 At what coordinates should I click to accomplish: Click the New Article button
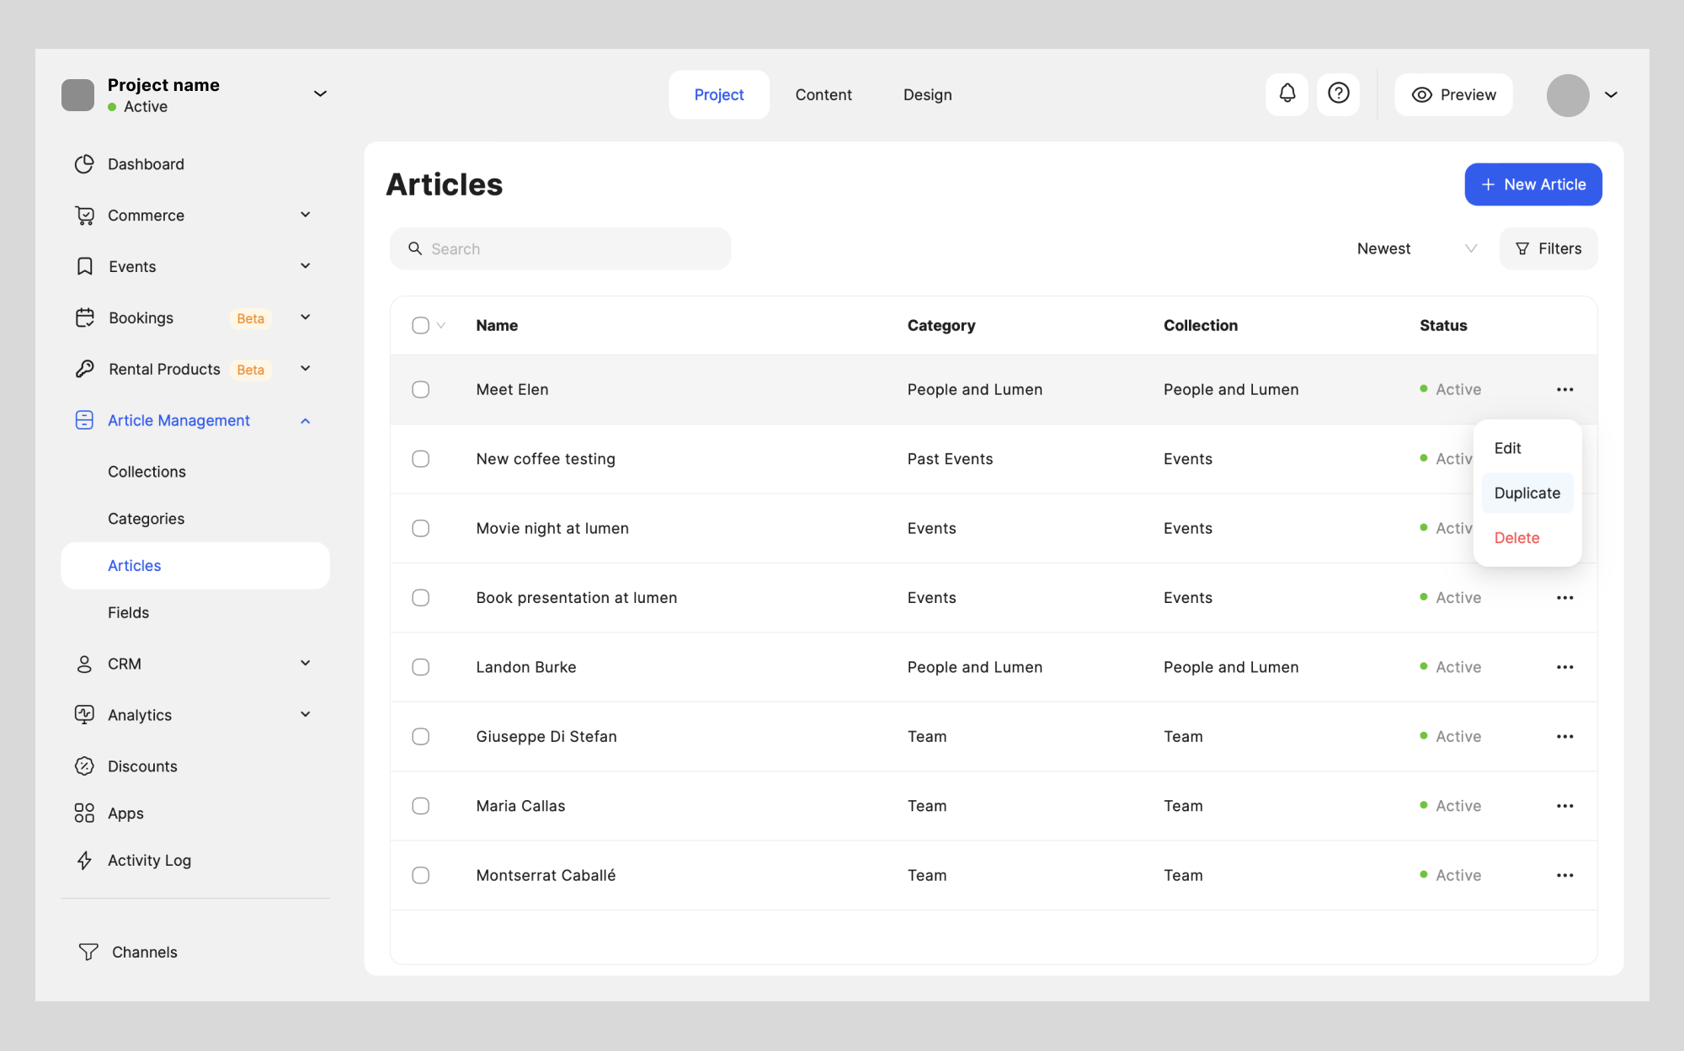click(1533, 184)
